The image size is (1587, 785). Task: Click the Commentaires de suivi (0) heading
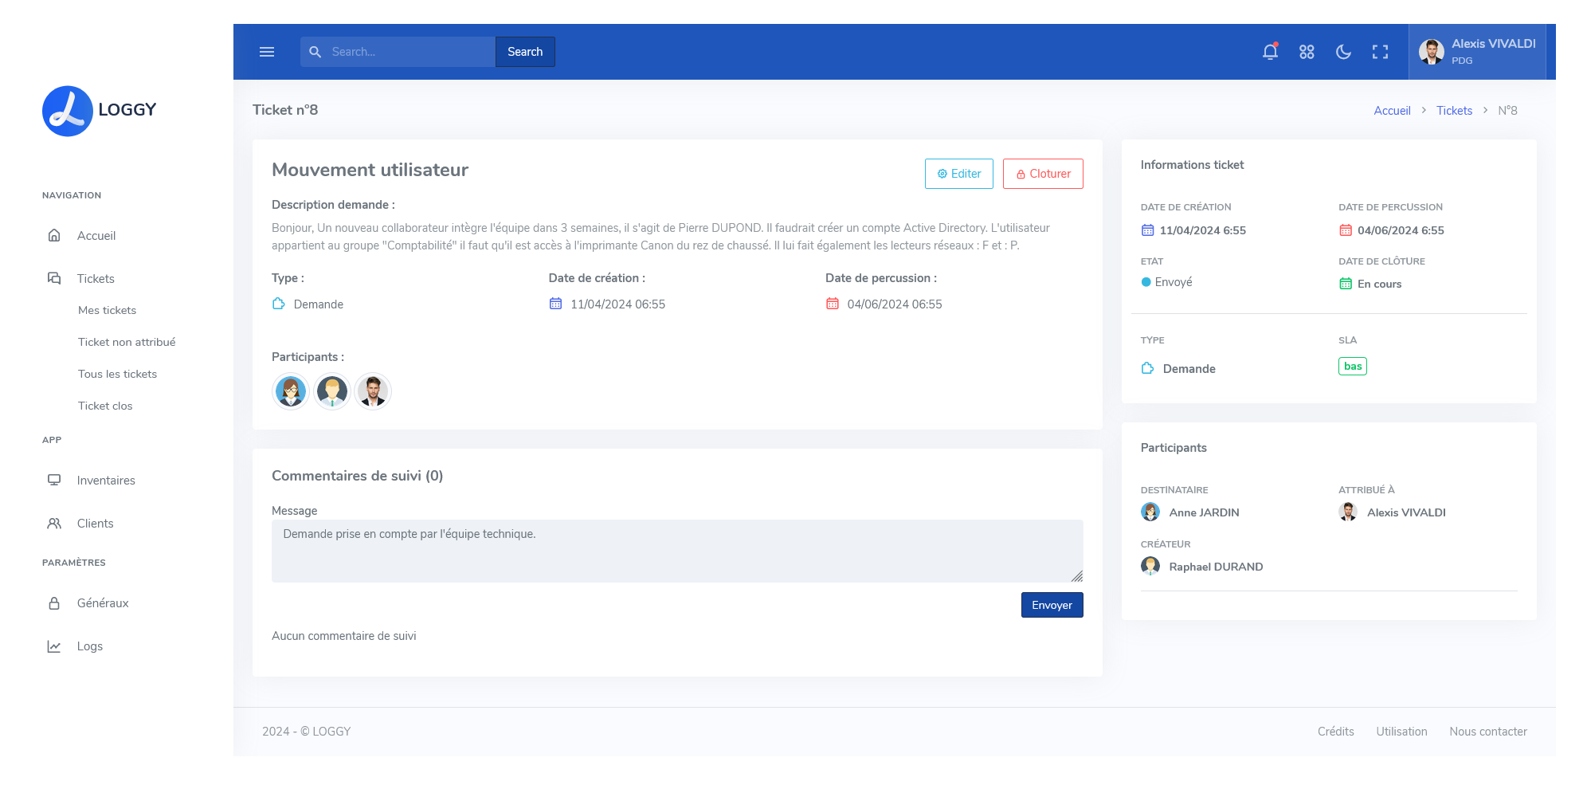[357, 476]
